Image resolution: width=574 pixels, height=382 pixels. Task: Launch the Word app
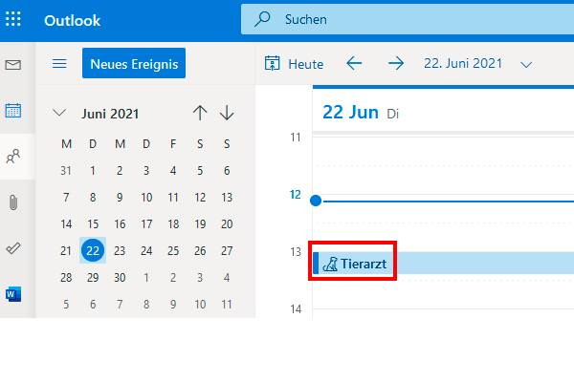[13, 293]
